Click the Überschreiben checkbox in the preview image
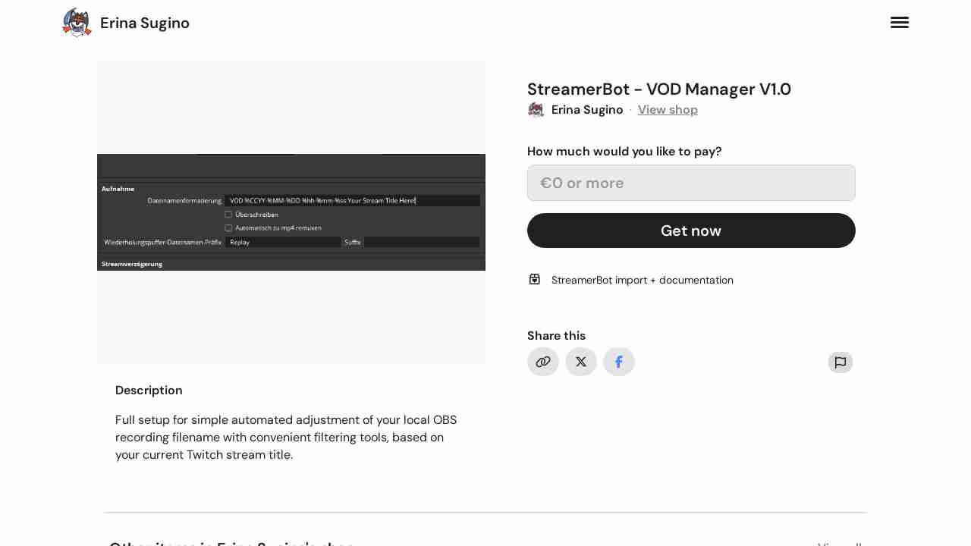 (x=228, y=215)
